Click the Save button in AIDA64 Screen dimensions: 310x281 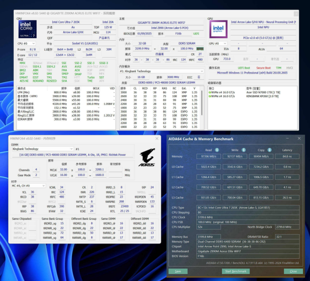coord(178,271)
